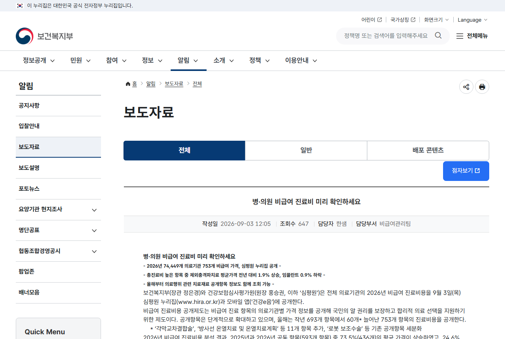The image size is (505, 339).
Task: Click the 병·의원 비급여 진료비 미리 확인하세요 article heading
Action: click(x=306, y=202)
